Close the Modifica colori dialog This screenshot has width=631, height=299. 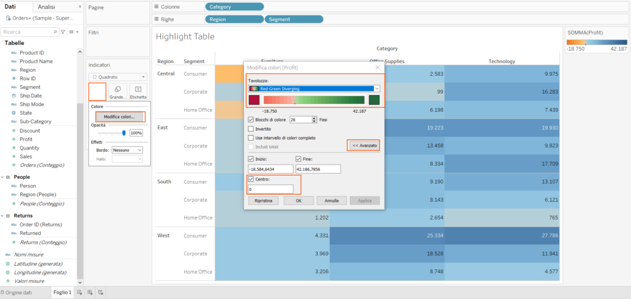pos(377,67)
